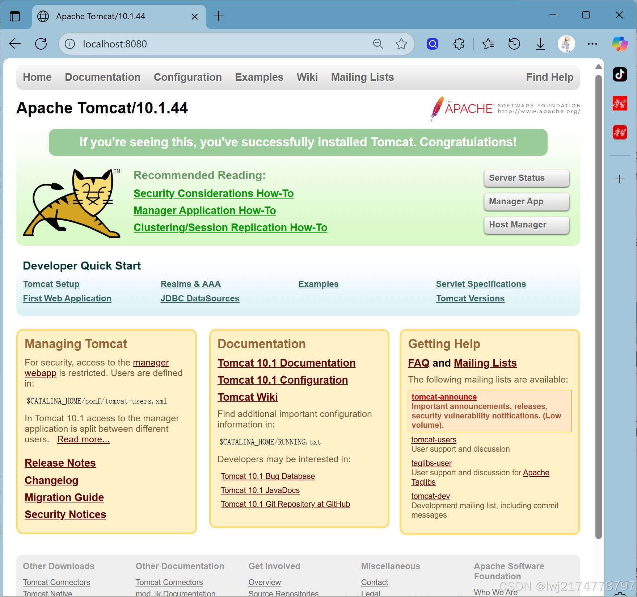This screenshot has width=637, height=597.
Task: Reload the page with the refresh icon
Action: (x=41, y=44)
